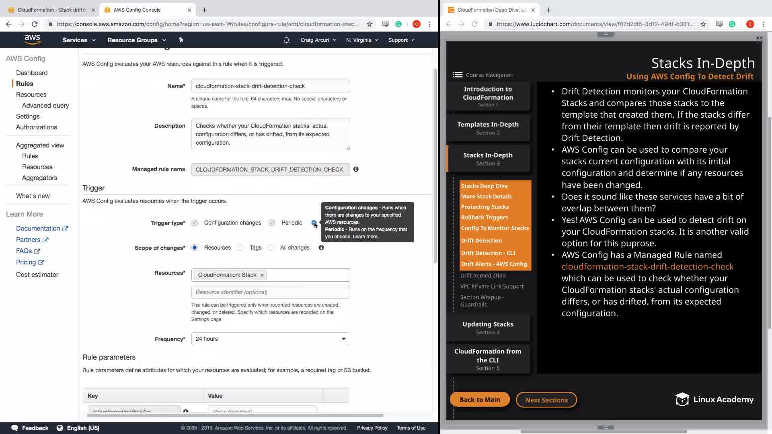Click info icon next to Managed rule name
Viewport: 772px width, 434px height.
coord(356,169)
